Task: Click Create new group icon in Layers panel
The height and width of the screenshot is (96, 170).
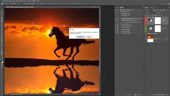Action: click(x=162, y=95)
